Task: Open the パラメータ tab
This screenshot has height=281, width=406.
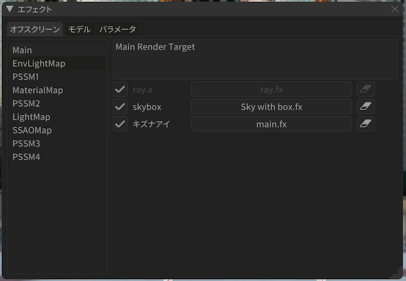Action: (118, 29)
